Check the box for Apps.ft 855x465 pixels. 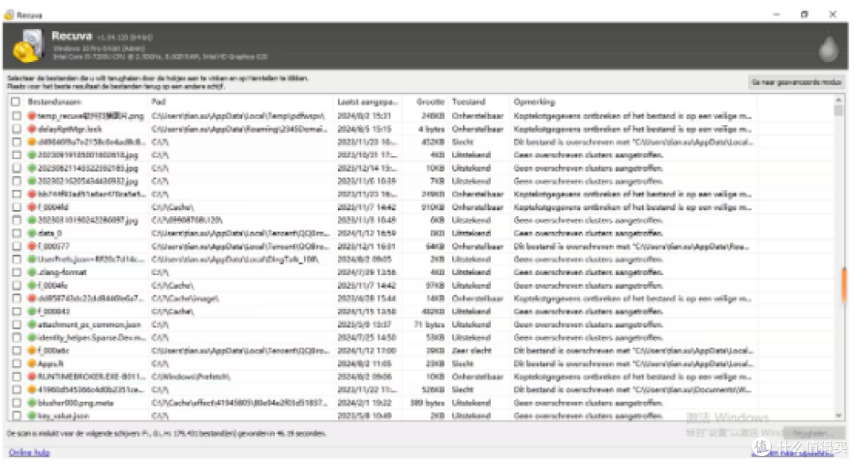point(17,364)
